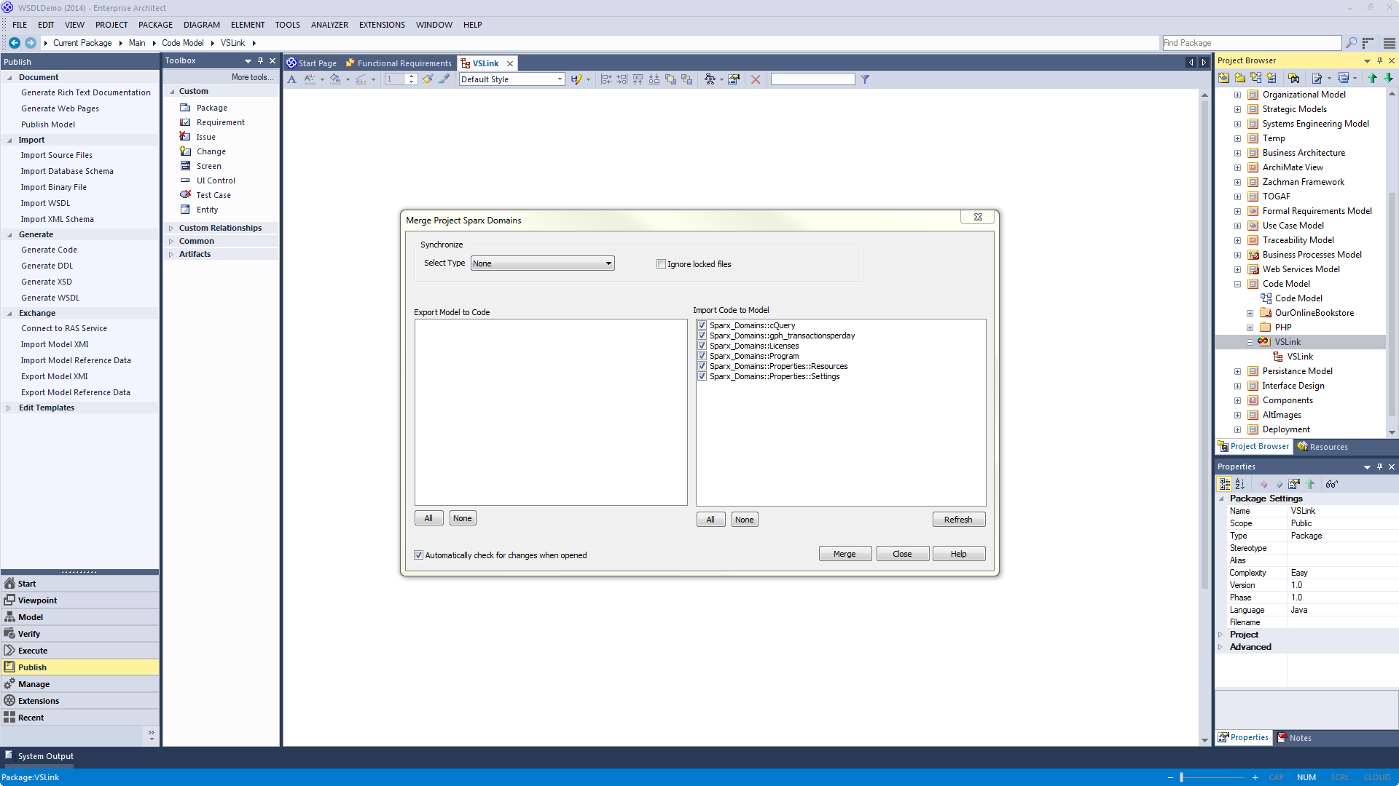Click the search magnifier beside Find Package
1399x786 pixels.
(x=1352, y=43)
